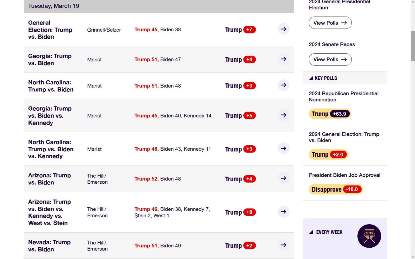Open Arizona: Trump vs. Biden poll title

click(49, 179)
